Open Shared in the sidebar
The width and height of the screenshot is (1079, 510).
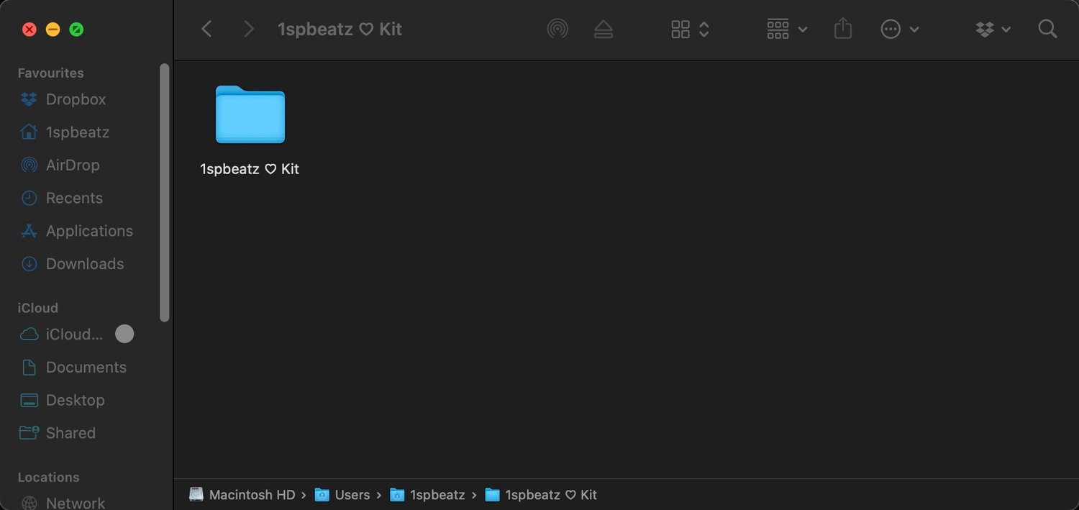(x=70, y=433)
